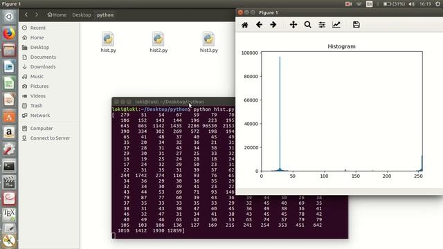Image resolution: width=443 pixels, height=249 pixels.
Task: Open the En keyboard layout indicator
Action: point(369,4)
